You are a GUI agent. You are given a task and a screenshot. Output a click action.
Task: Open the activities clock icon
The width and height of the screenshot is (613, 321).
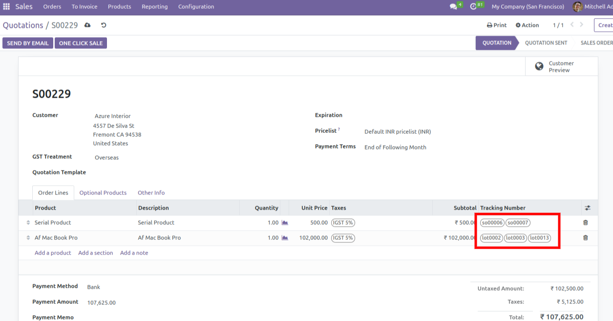click(x=473, y=7)
